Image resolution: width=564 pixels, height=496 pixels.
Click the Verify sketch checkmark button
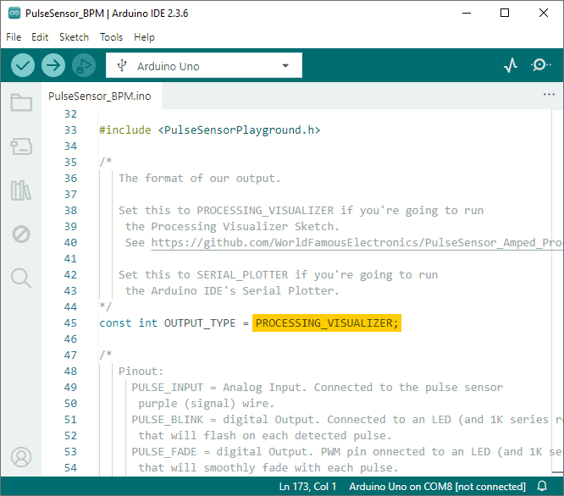[23, 65]
